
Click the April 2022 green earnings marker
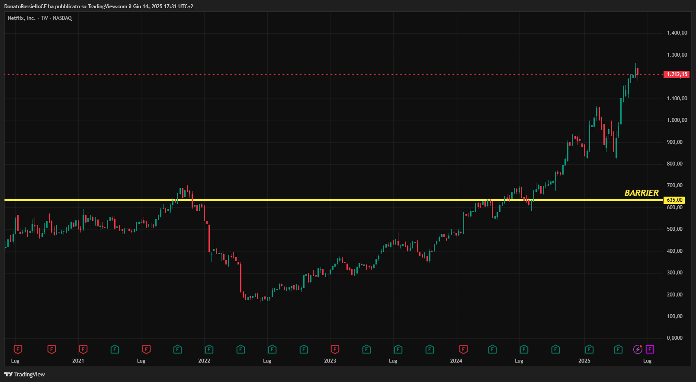(241, 349)
